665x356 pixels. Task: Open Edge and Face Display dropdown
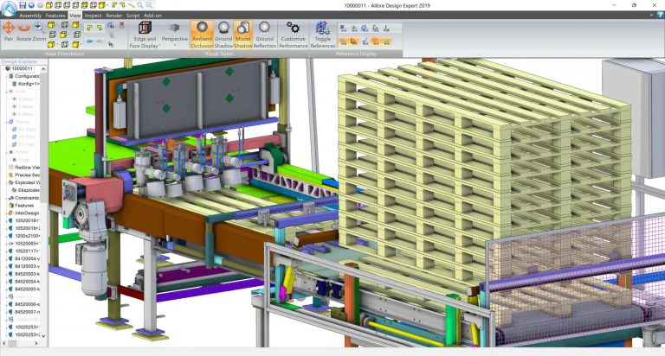(145, 35)
